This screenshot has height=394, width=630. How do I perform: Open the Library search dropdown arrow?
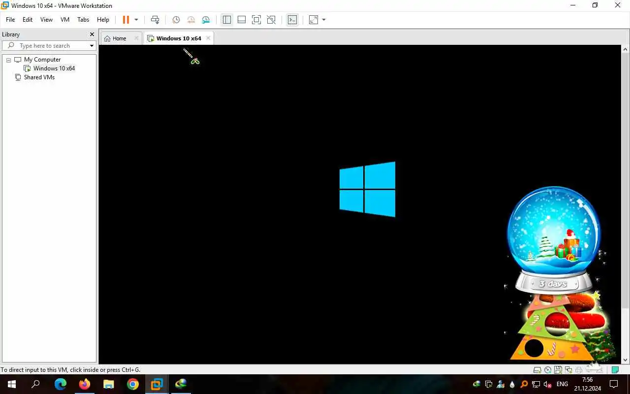(x=92, y=46)
